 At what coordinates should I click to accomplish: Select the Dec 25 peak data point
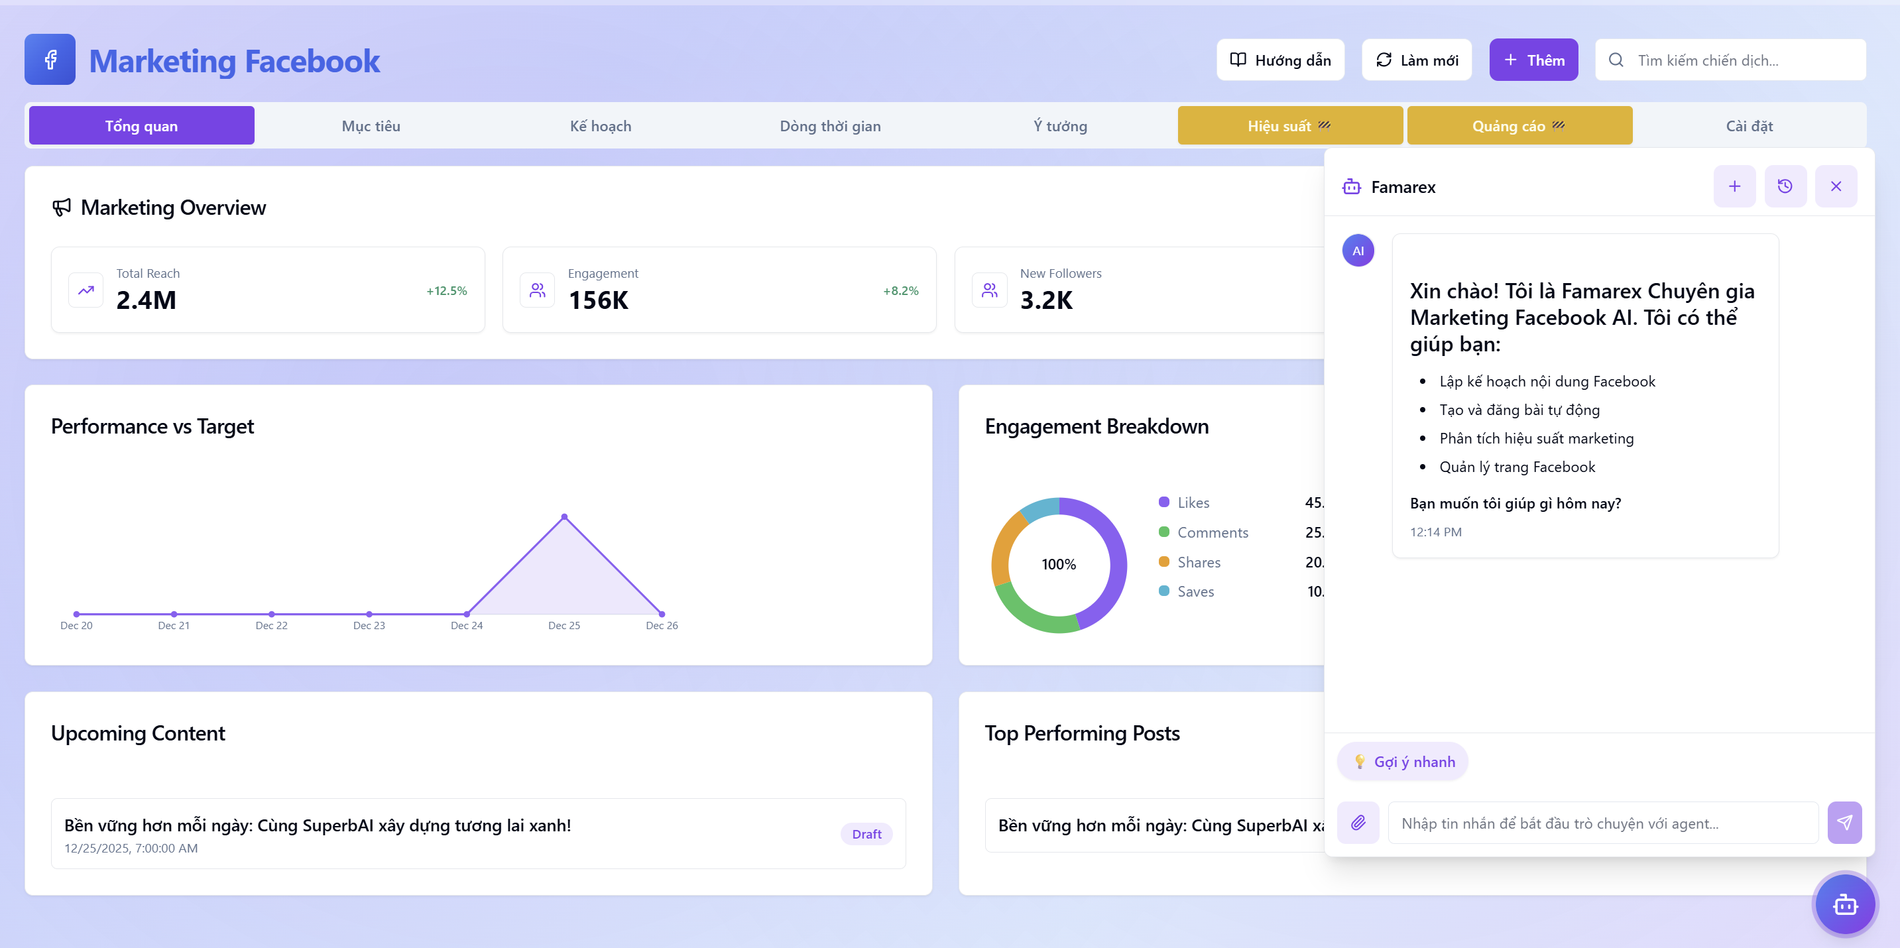tap(564, 516)
